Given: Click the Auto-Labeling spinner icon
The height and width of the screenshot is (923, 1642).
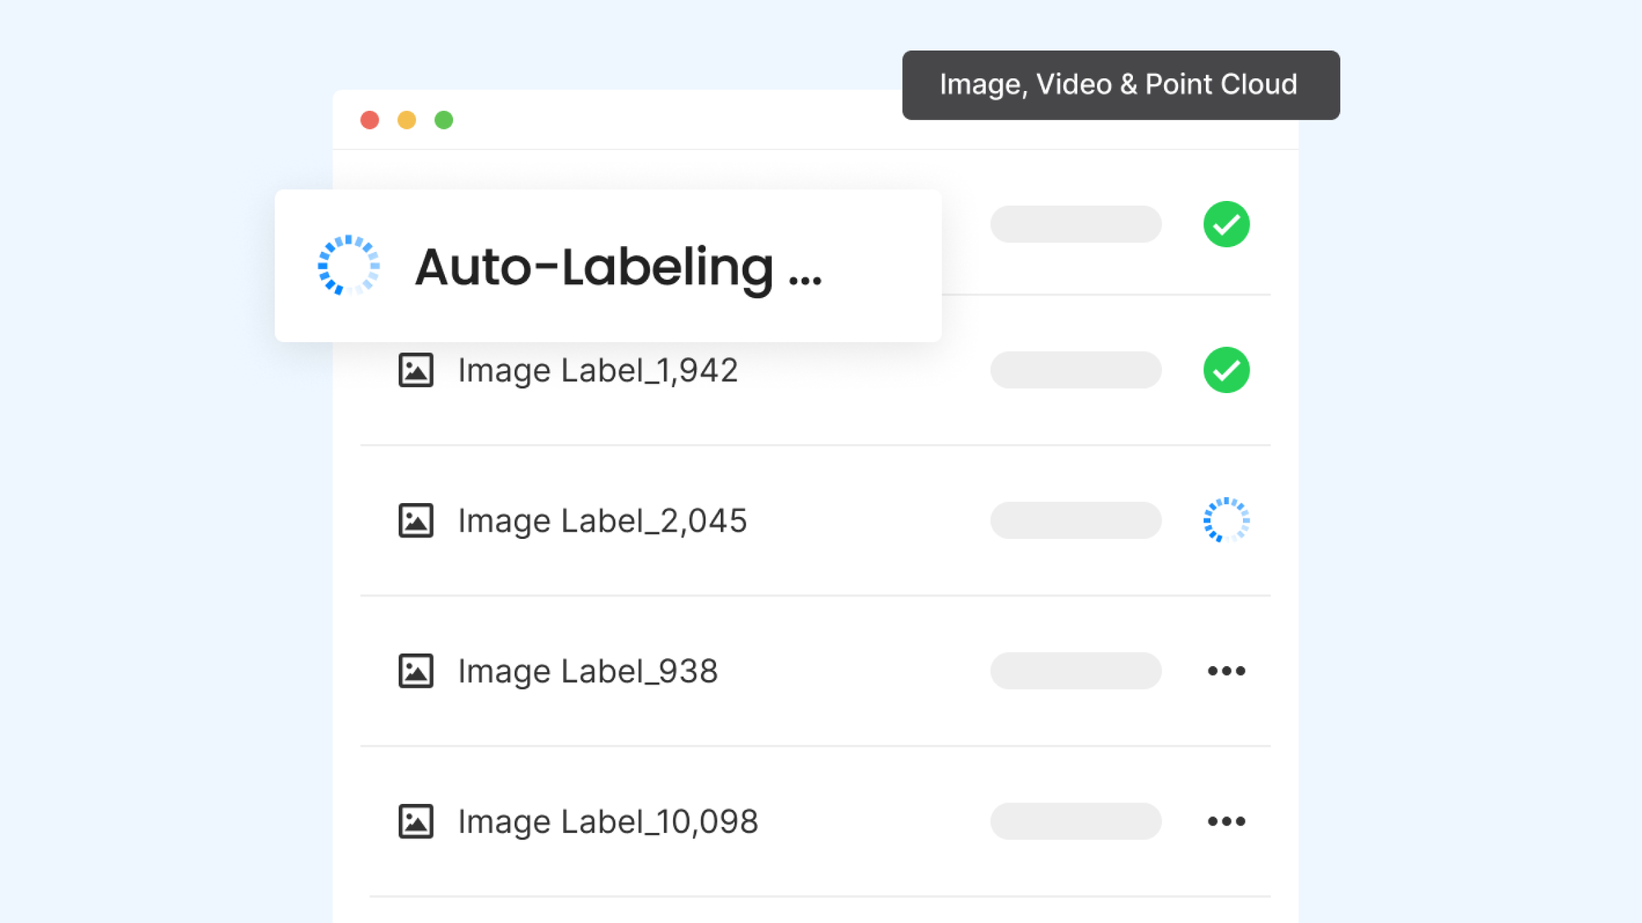Looking at the screenshot, I should (349, 265).
